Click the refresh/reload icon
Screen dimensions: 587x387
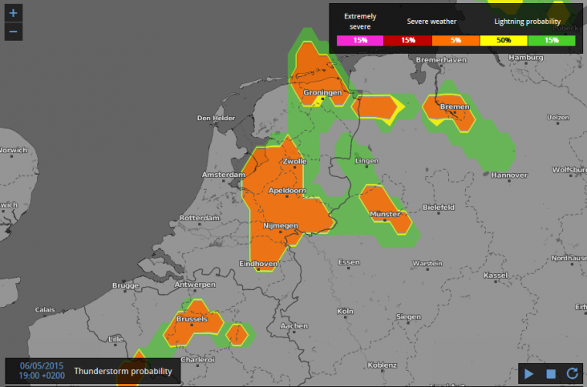click(x=572, y=373)
